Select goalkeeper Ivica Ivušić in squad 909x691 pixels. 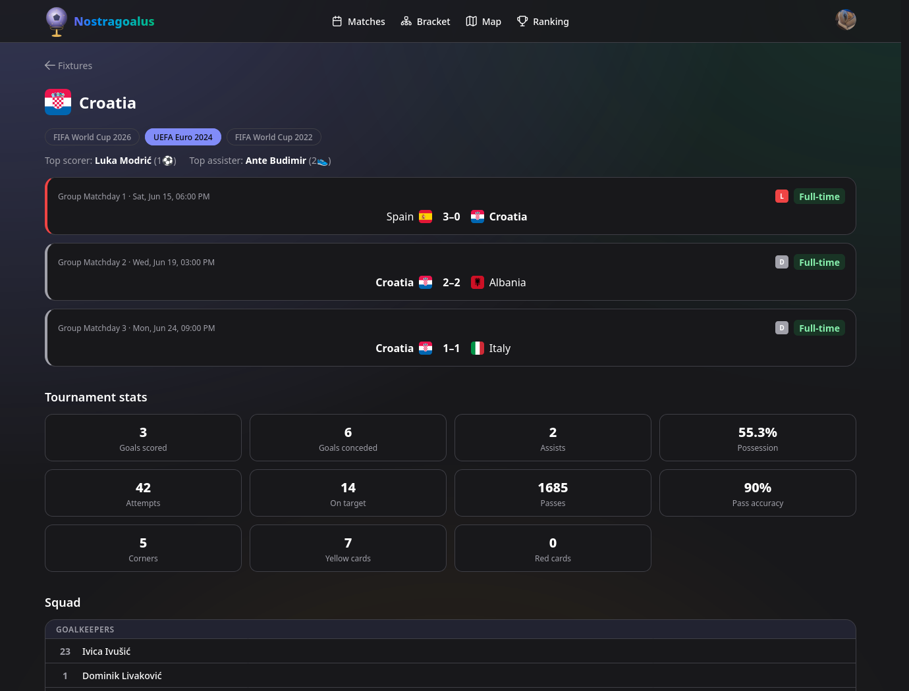451,652
